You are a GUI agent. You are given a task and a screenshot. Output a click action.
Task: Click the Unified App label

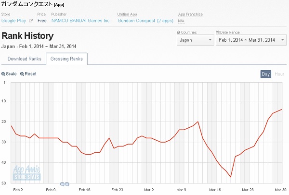(127, 14)
